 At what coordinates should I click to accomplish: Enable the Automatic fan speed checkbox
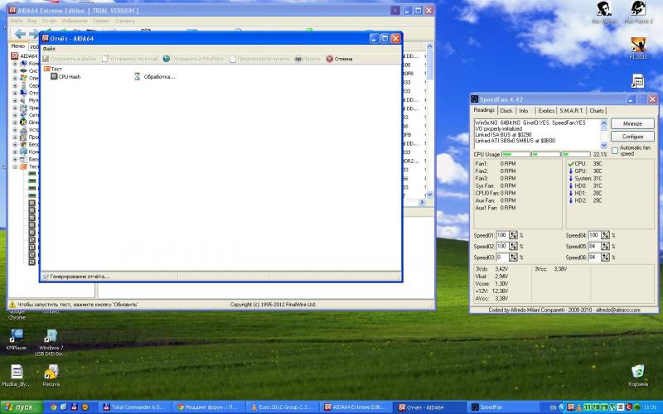tap(615, 151)
